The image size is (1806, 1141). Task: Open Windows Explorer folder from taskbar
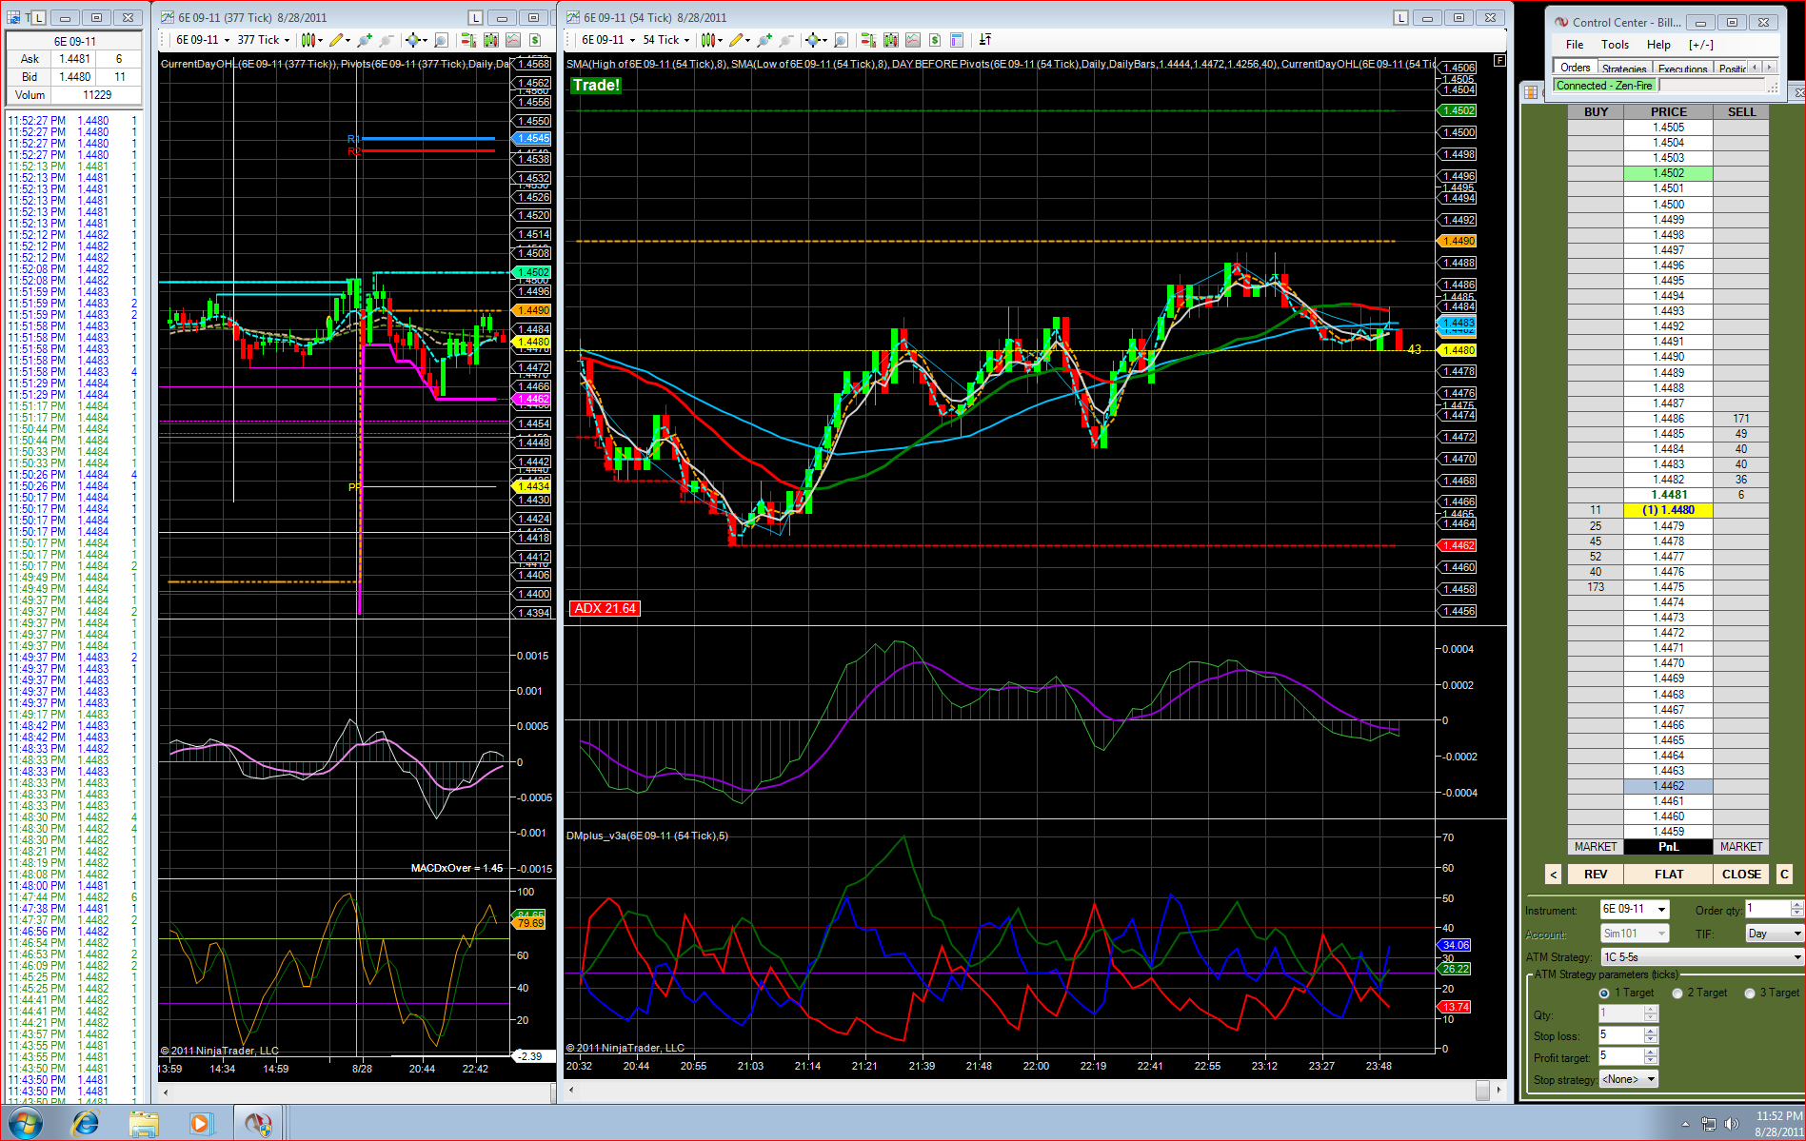144,1123
